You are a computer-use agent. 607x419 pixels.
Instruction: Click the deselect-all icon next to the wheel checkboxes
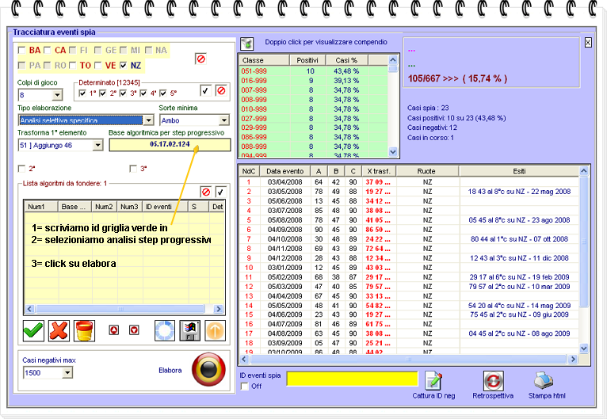point(200,59)
